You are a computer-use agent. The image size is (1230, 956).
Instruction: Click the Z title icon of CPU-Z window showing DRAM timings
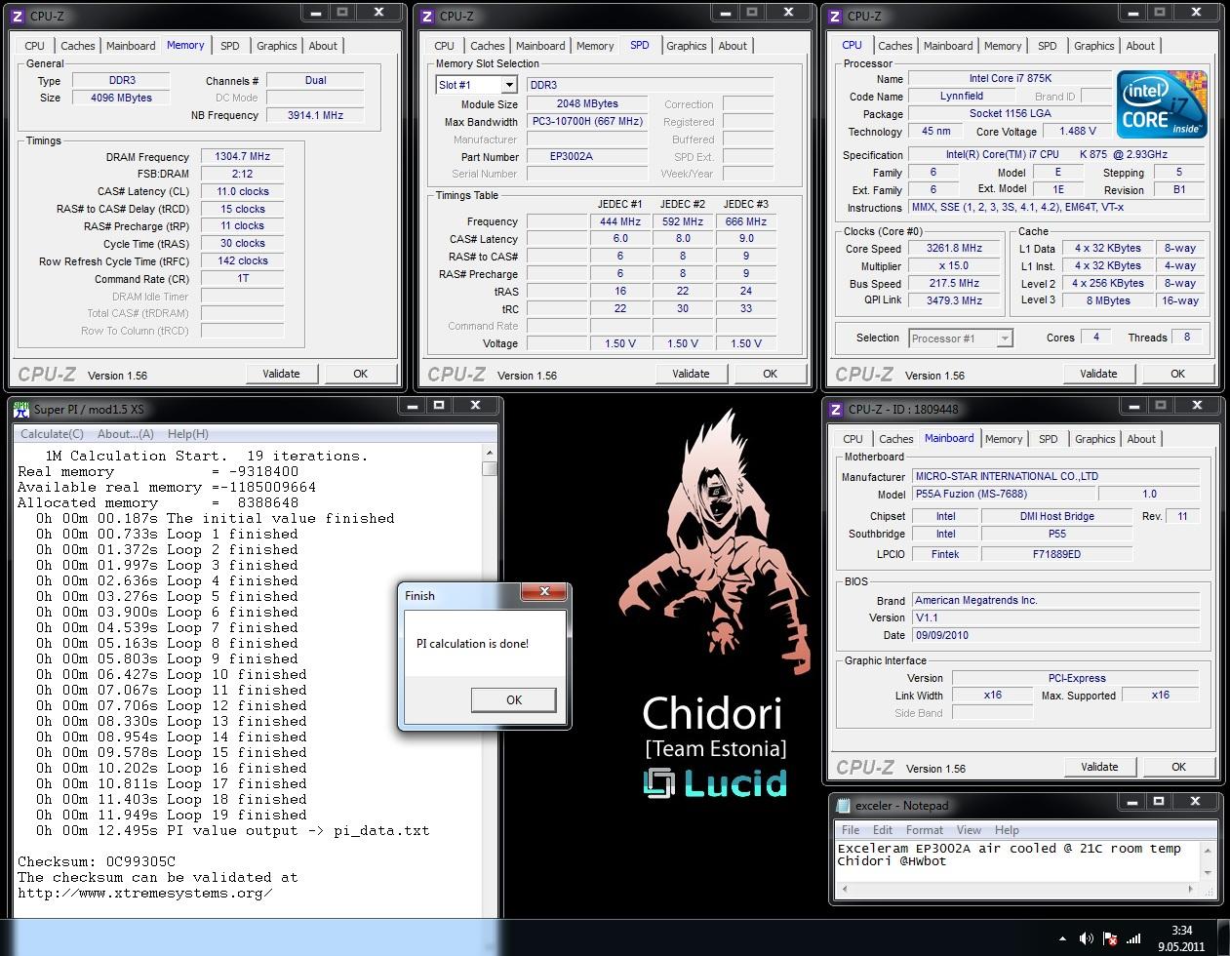click(x=18, y=17)
